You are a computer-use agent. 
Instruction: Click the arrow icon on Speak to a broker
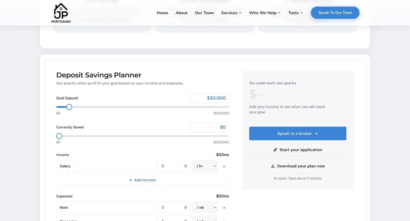(x=316, y=133)
